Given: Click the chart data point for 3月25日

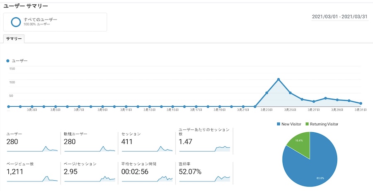Looking at the screenshot, I should [290, 93].
